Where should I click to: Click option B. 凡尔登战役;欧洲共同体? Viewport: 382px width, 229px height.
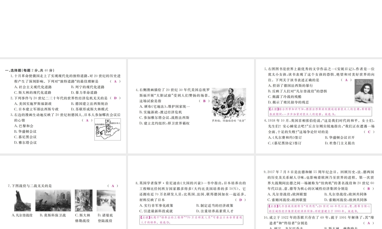click(x=346, y=194)
